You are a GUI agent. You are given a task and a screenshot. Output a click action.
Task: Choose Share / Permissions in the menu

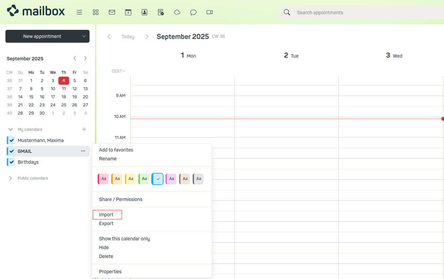120,199
